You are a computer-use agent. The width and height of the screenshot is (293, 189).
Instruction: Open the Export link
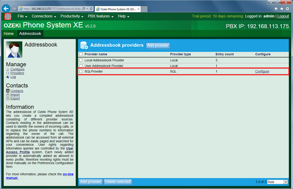coord(15,98)
